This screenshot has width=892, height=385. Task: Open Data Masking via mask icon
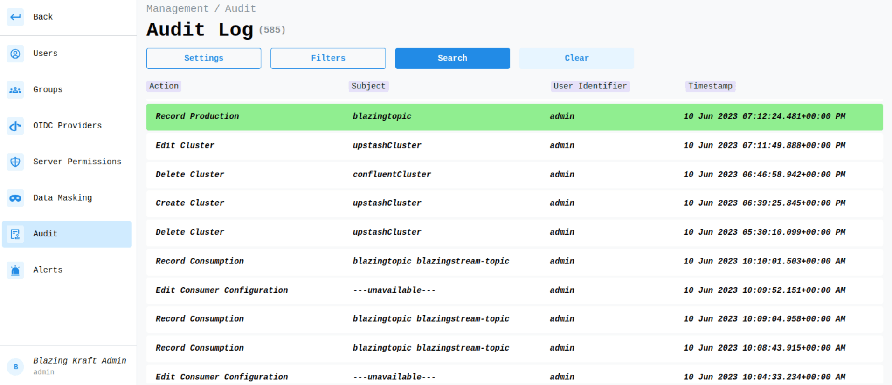[x=15, y=198]
